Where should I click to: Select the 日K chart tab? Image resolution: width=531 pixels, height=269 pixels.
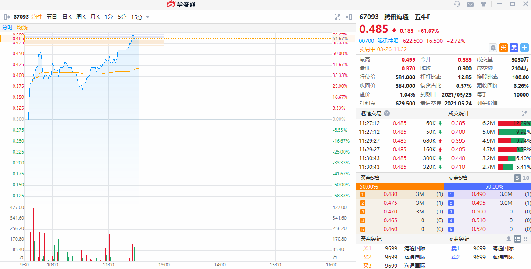pos(67,17)
